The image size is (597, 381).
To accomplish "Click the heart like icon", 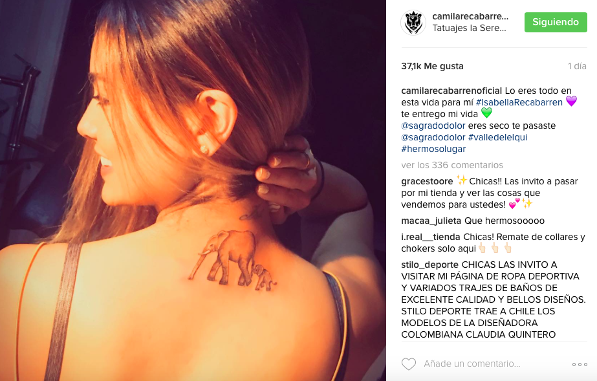I will point(409,364).
